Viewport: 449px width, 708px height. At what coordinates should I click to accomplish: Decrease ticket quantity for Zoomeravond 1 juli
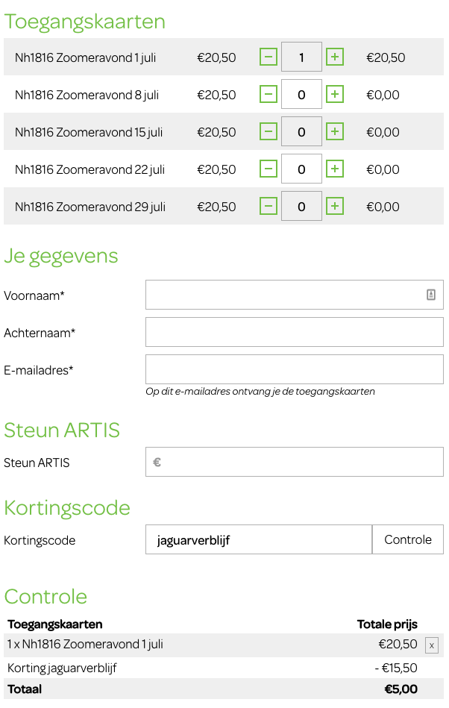pos(269,57)
